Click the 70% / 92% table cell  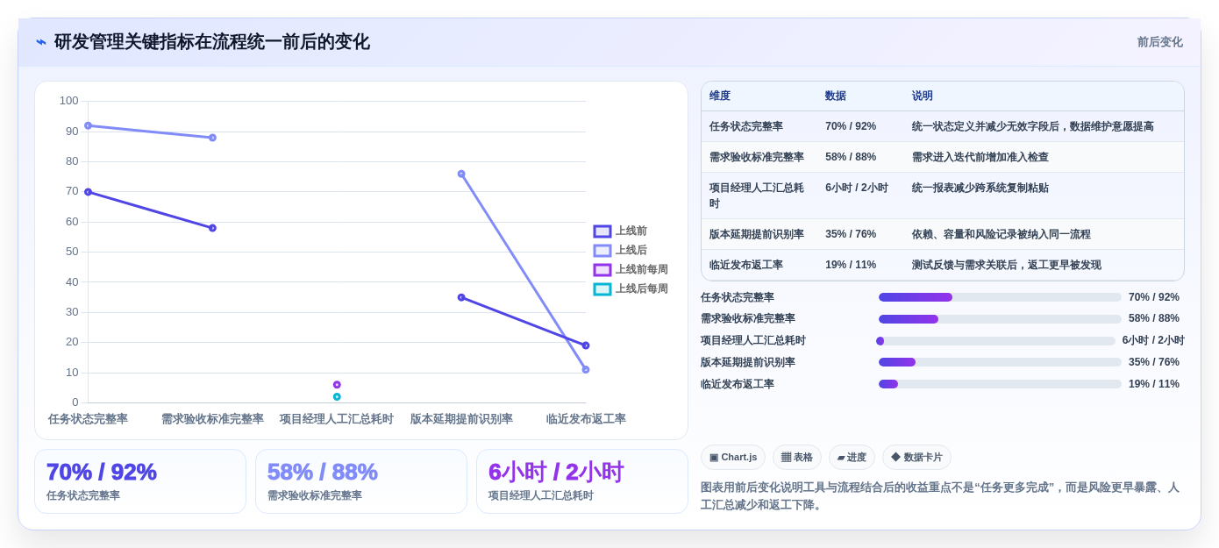[x=851, y=126]
